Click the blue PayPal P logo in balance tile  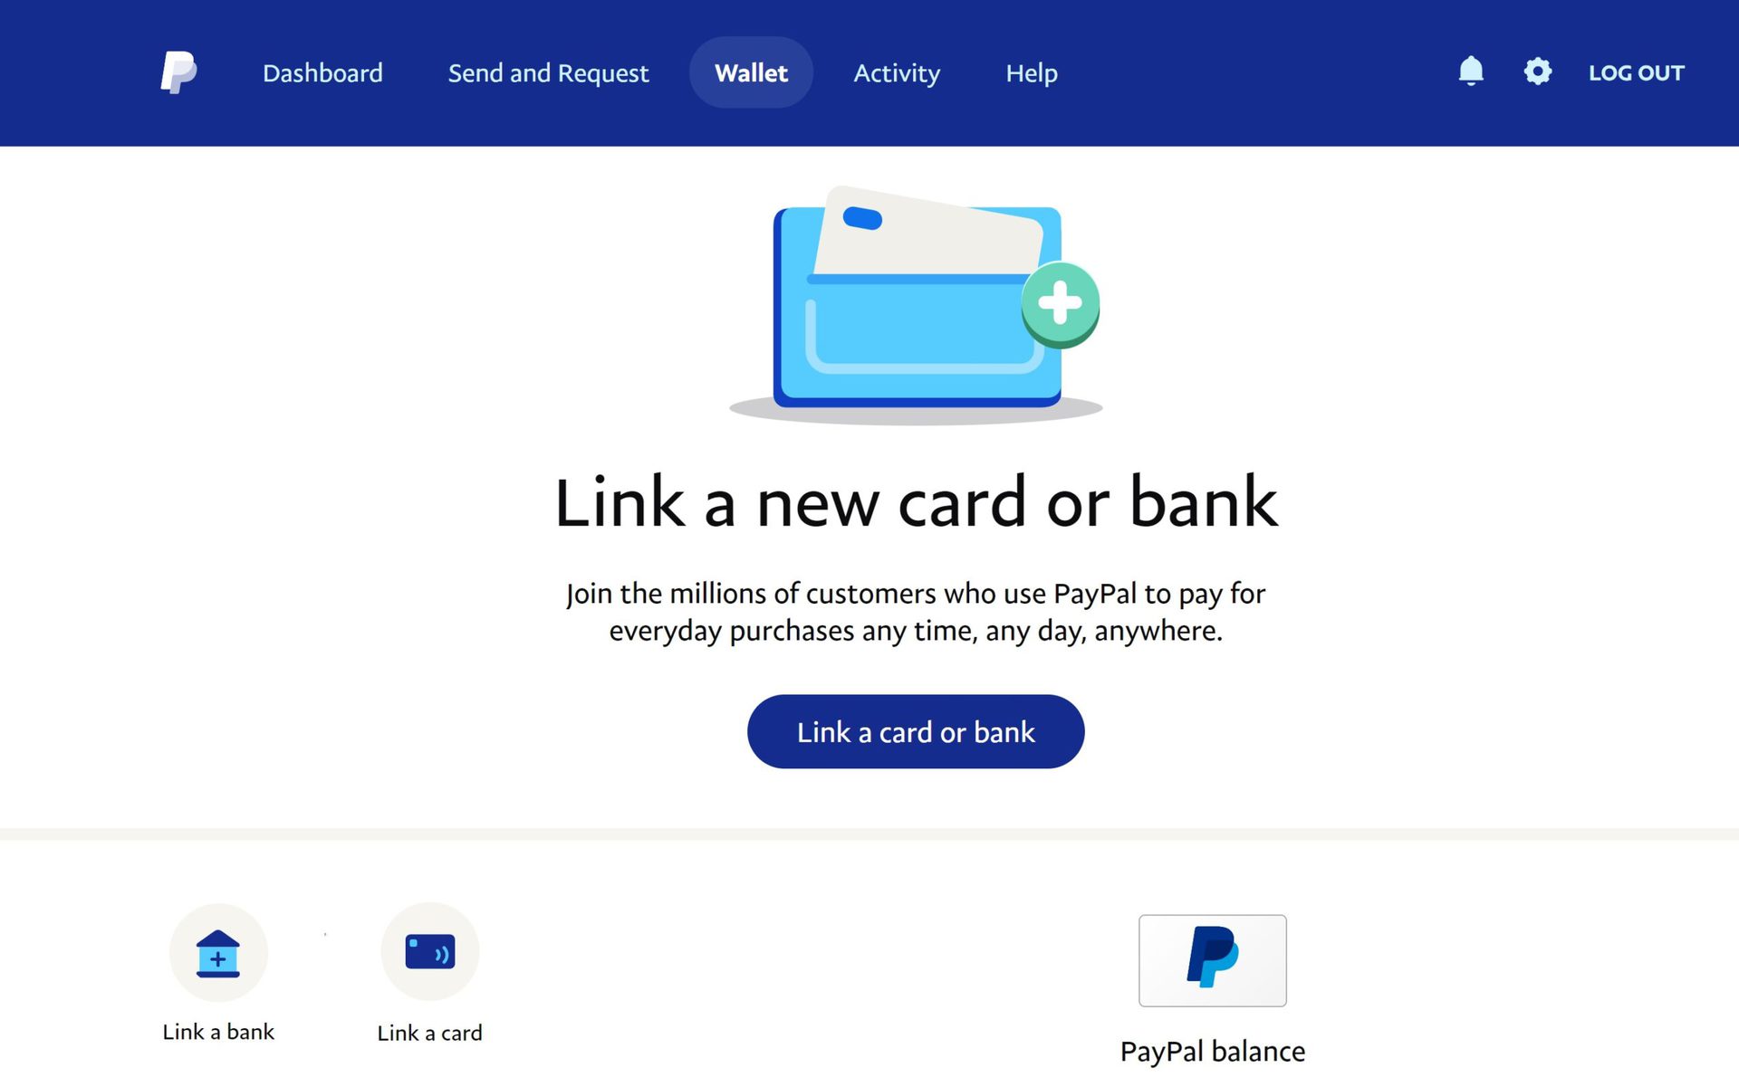pos(1213,959)
